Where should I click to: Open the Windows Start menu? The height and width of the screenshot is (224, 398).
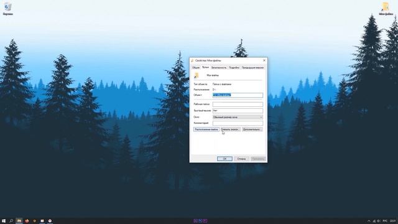[x=4, y=221]
